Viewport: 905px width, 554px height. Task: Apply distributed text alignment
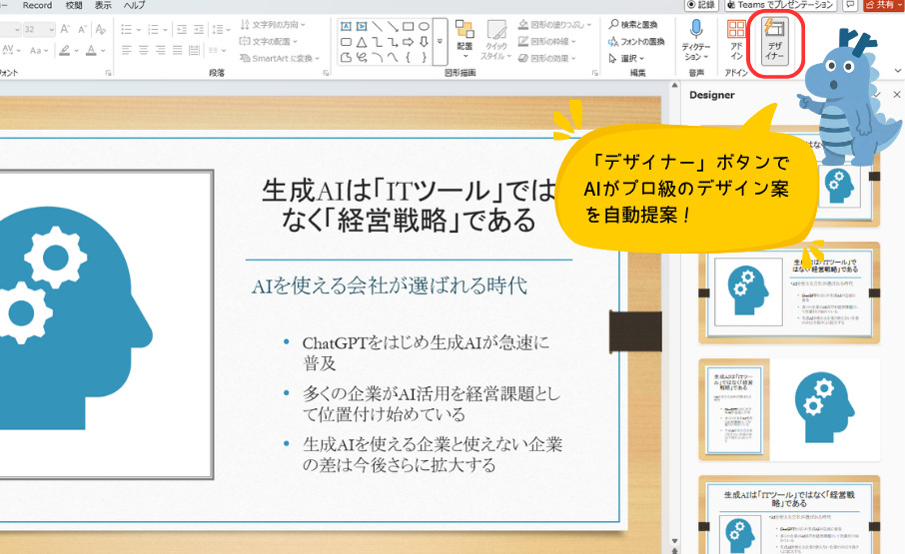(194, 50)
